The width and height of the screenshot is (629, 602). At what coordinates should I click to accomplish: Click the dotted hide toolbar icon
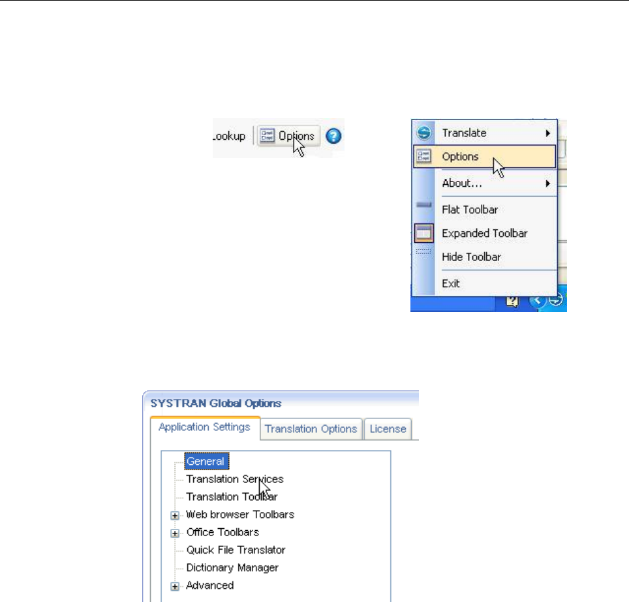coord(423,251)
